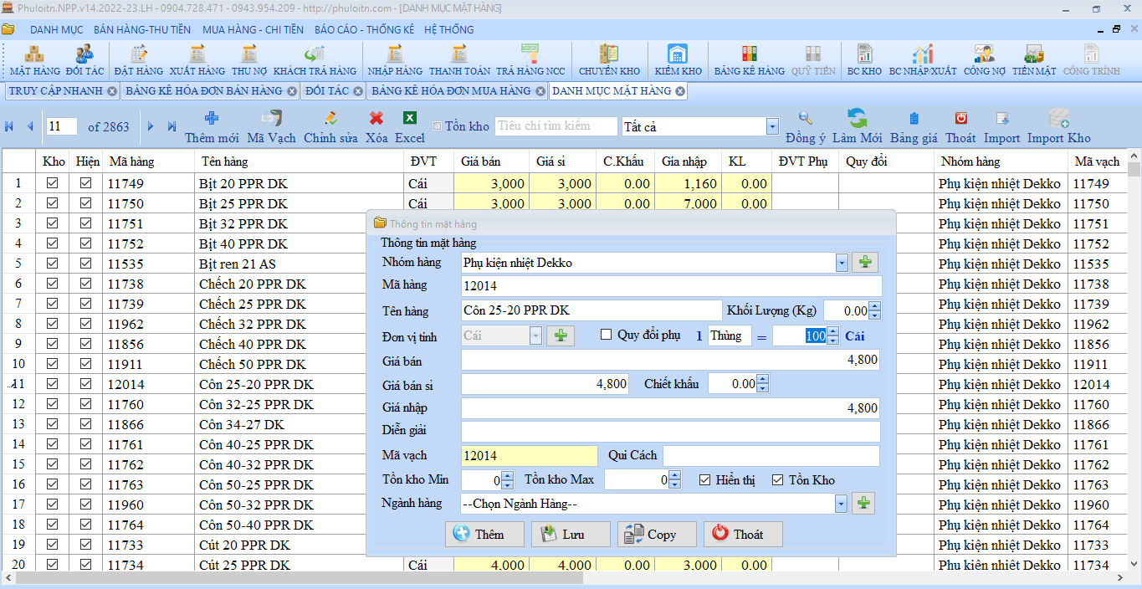Click the Lưu save button
The height and width of the screenshot is (589, 1142).
point(571,535)
